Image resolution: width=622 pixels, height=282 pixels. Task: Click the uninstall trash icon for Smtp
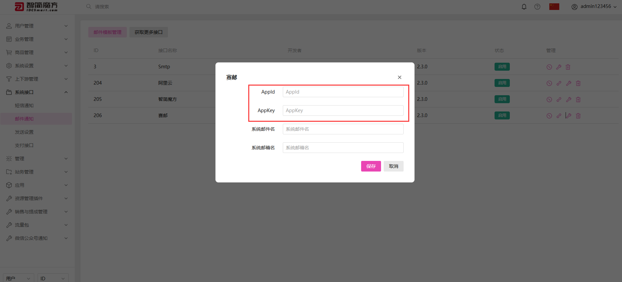(x=568, y=67)
